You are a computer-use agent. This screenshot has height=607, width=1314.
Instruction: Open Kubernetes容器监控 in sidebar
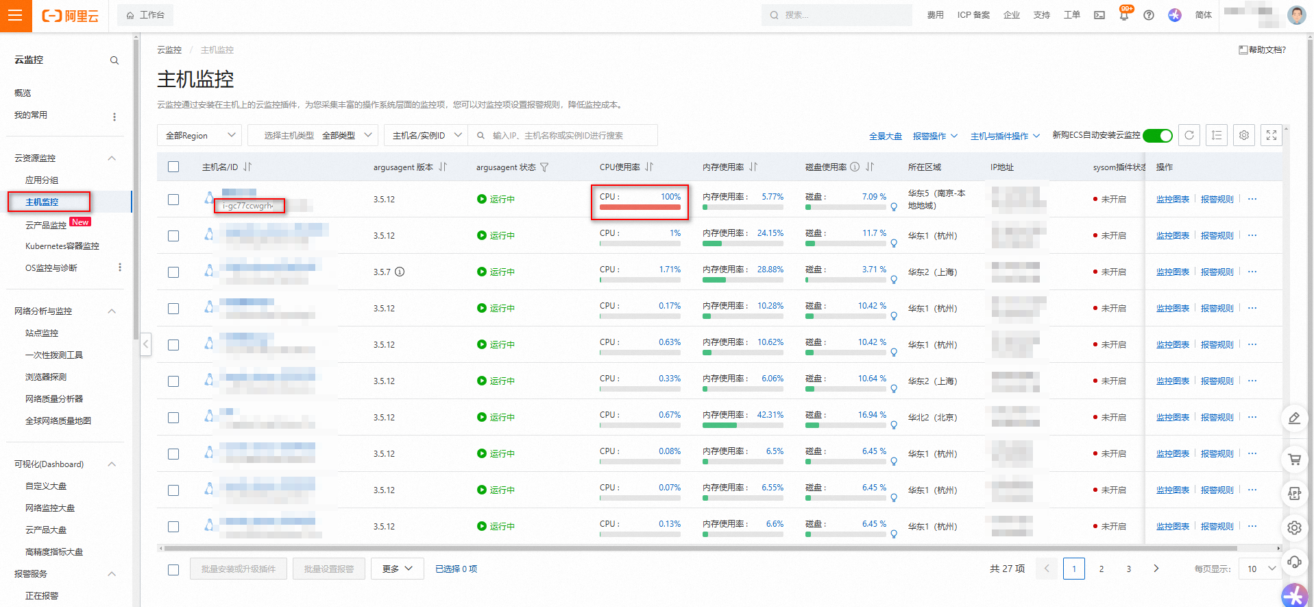click(x=62, y=246)
